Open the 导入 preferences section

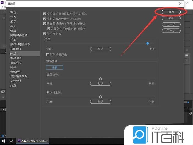pyautogui.click(x=13, y=26)
